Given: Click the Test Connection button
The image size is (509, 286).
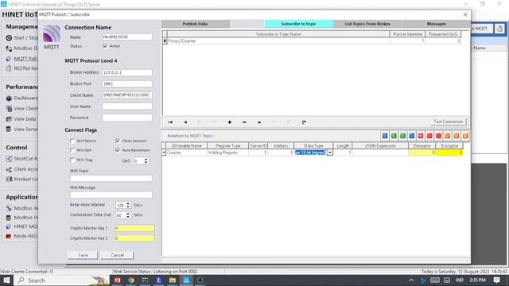Looking at the screenshot, I should (x=449, y=122).
